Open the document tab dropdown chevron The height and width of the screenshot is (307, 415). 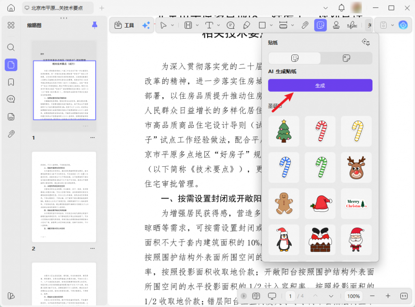point(325,8)
